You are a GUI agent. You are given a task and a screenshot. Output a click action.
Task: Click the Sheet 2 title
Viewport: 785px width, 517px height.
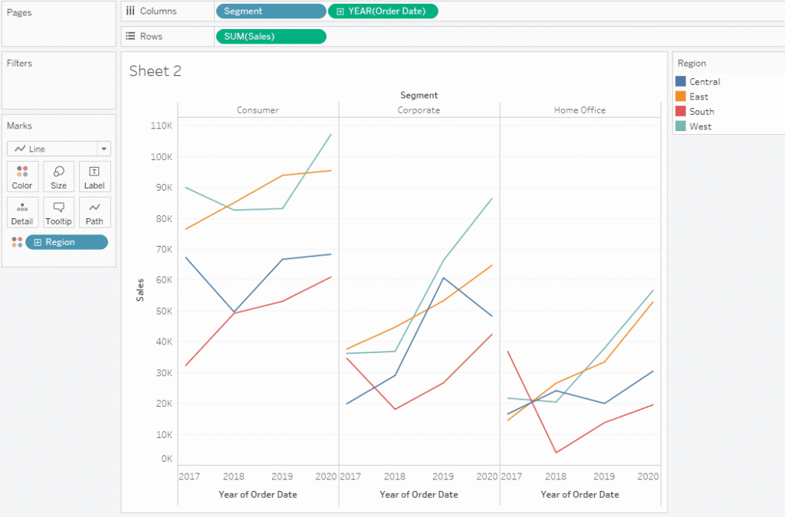point(155,71)
